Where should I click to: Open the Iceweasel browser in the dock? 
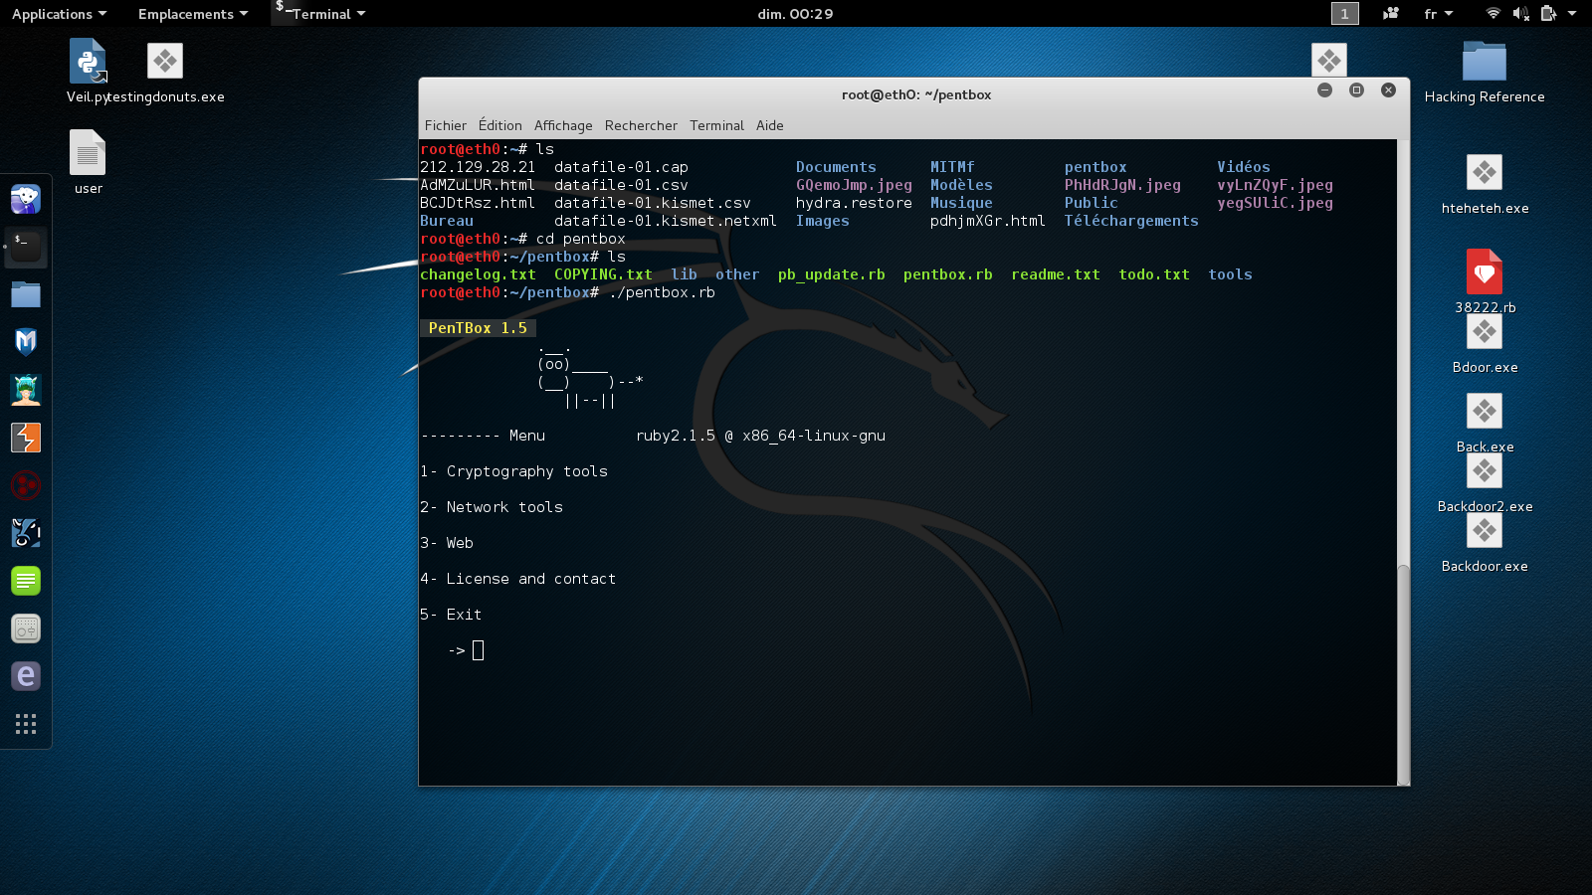(x=26, y=199)
